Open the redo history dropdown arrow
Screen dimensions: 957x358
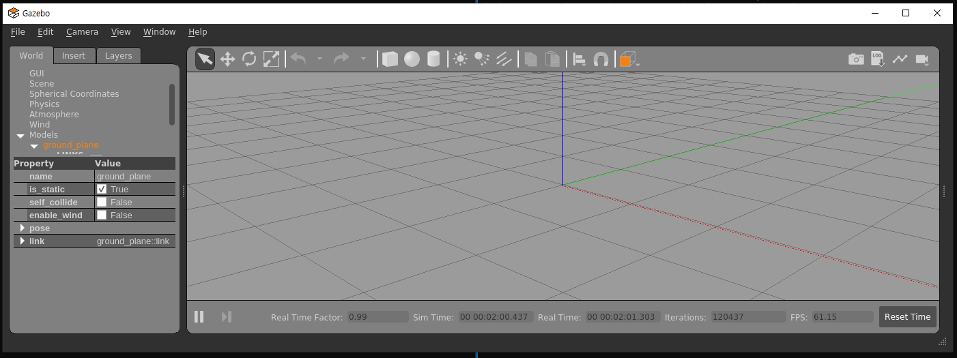point(363,59)
